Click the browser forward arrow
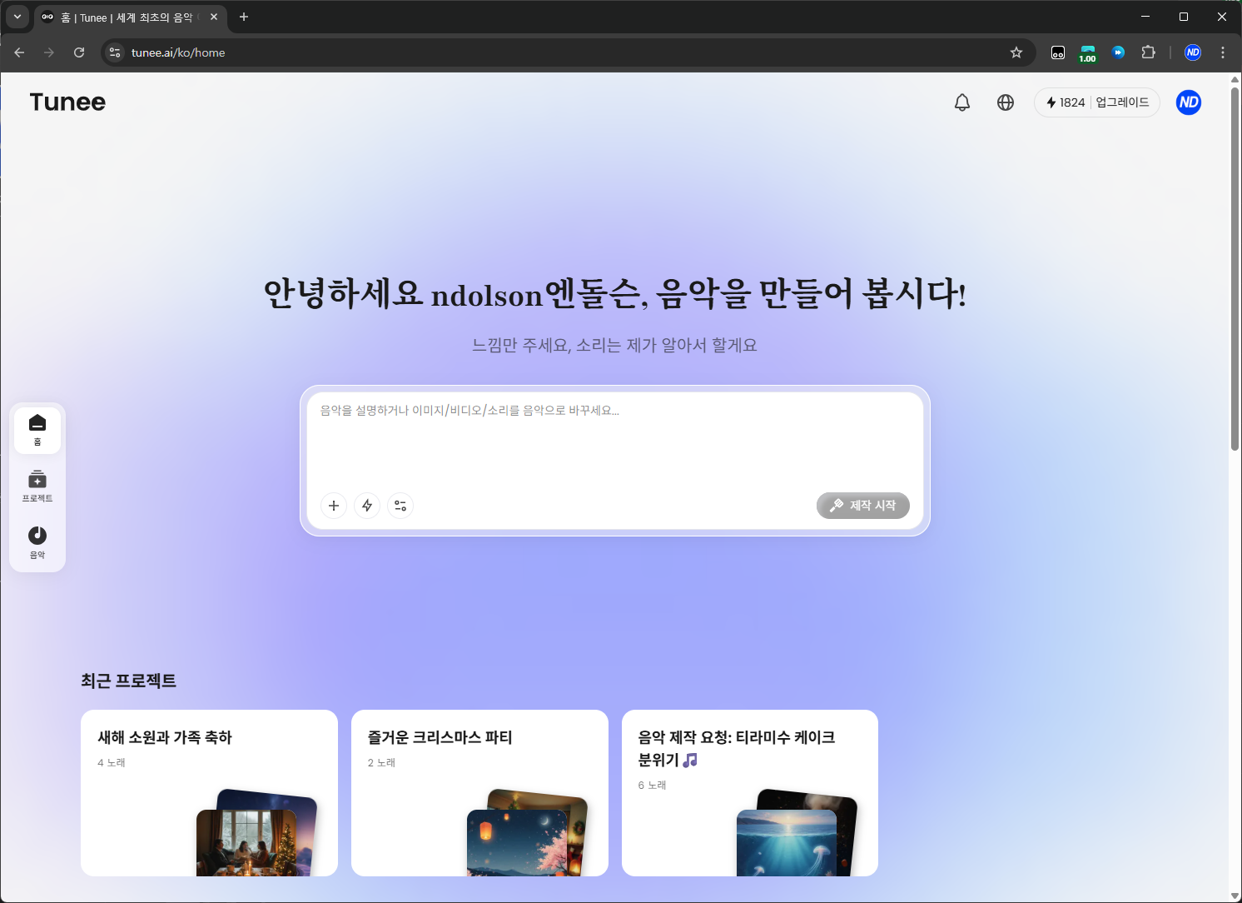1242x903 pixels. pyautogui.click(x=49, y=52)
